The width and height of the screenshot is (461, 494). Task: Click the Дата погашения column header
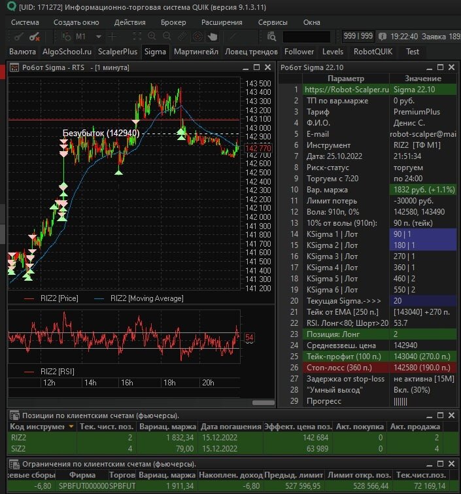231,427
